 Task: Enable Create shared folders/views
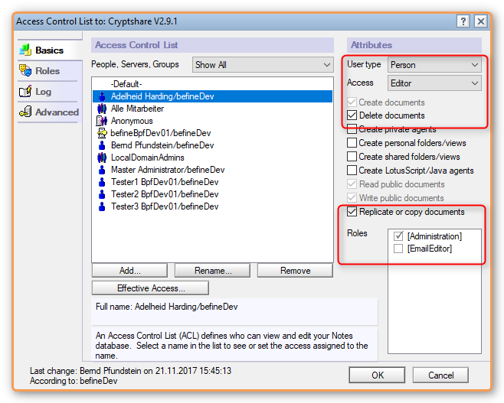coord(352,157)
